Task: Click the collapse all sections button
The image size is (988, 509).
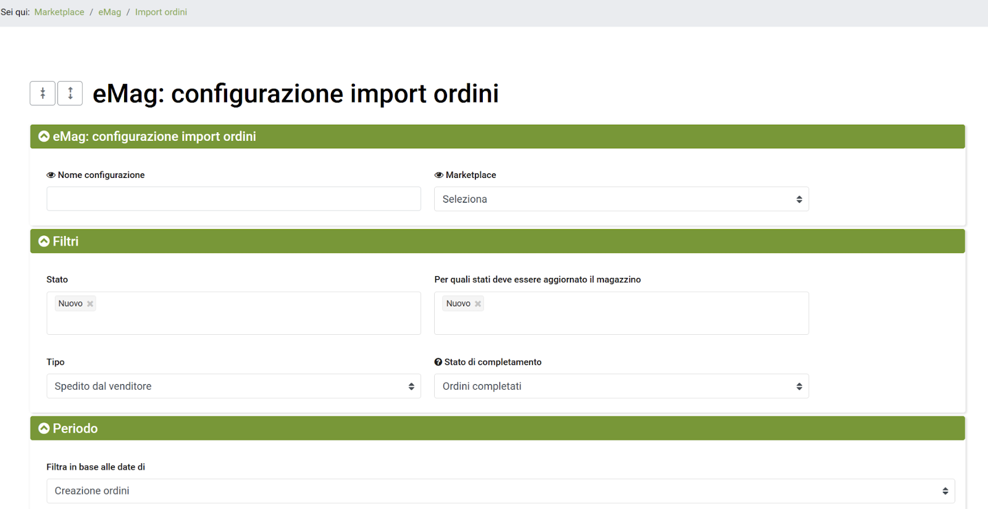Action: click(43, 93)
